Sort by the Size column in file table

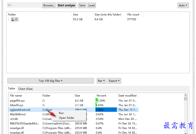click(x=84, y=96)
